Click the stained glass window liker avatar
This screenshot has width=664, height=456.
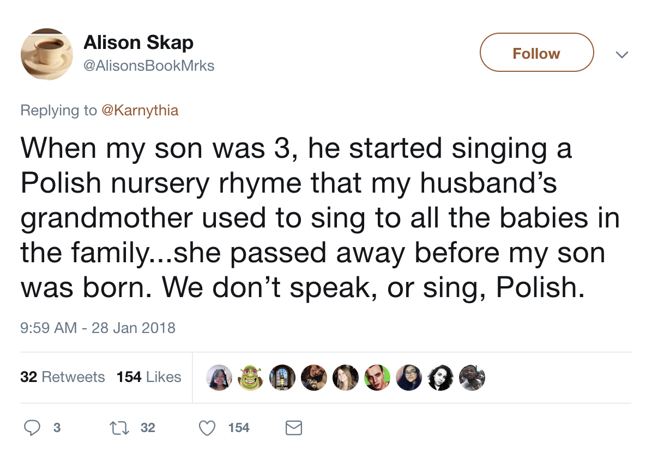(282, 378)
